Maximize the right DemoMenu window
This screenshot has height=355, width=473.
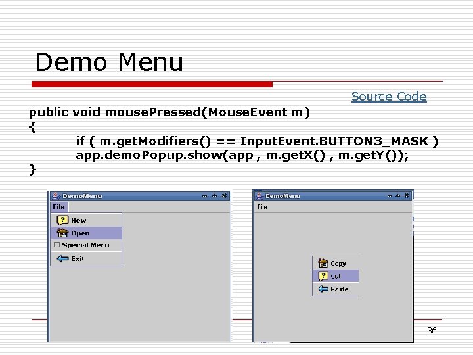tap(398, 196)
